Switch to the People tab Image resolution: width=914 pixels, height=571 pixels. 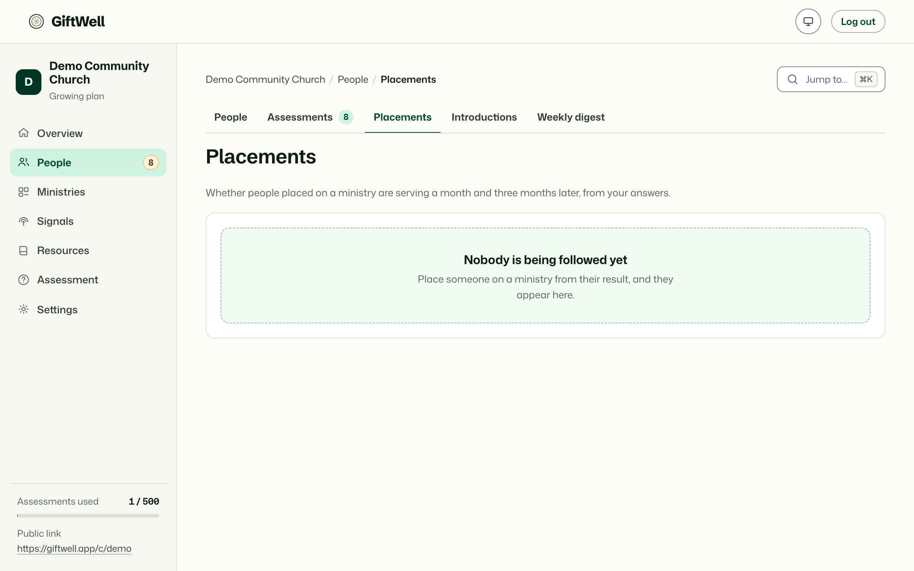(x=230, y=117)
